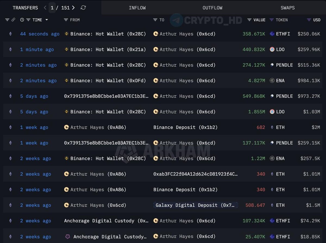Click red value 508.647
326x243 pixels.
pyautogui.click(x=255, y=205)
